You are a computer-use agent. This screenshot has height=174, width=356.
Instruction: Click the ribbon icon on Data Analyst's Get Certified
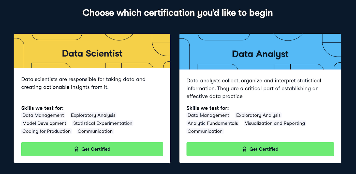[244, 149]
